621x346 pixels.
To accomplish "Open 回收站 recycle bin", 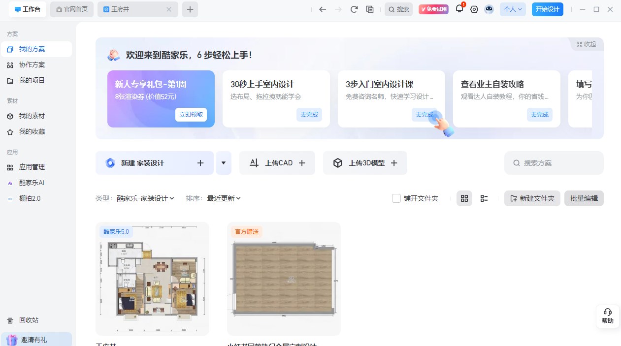I will click(x=36, y=320).
